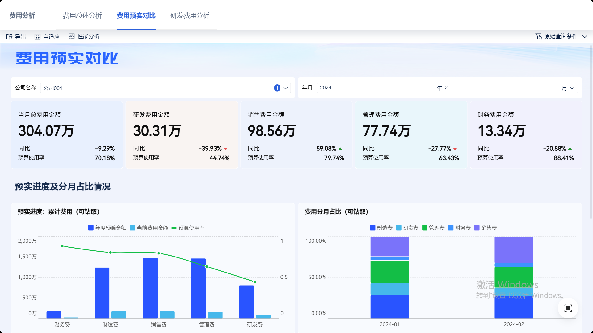Viewport: 593px width, 333px height.
Task: Toggle 预算使用率 line legend
Action: click(174, 228)
